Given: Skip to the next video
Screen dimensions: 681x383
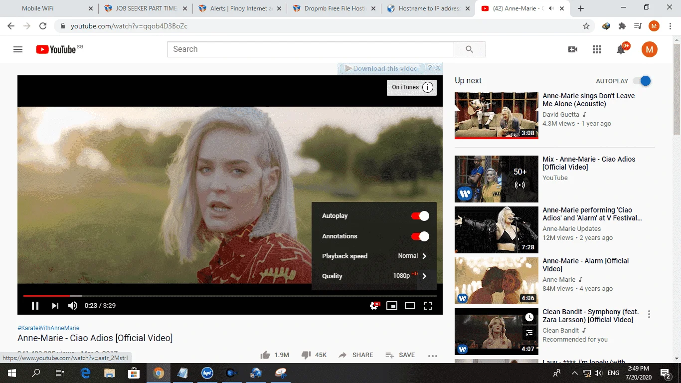Looking at the screenshot, I should pos(55,306).
